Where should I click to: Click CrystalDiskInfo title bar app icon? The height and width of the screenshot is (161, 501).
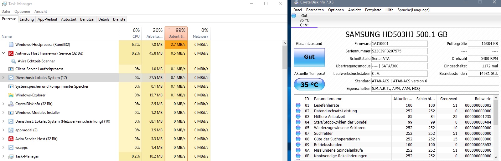296,2
